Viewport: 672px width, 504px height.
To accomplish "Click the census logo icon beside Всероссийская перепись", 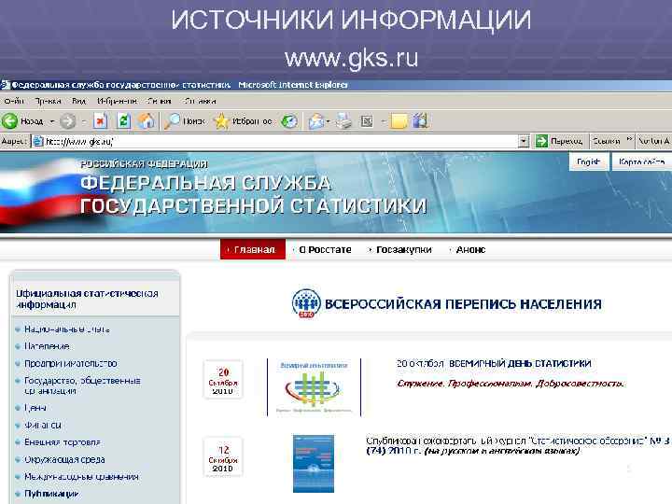I will pos(306,303).
